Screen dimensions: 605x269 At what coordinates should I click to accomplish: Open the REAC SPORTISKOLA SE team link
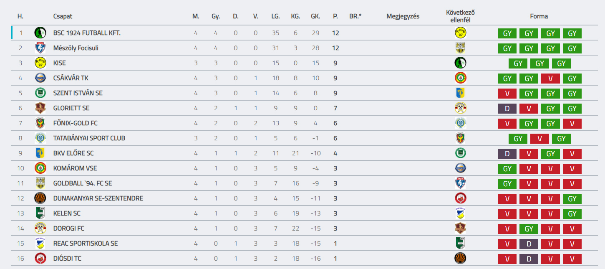click(86, 243)
